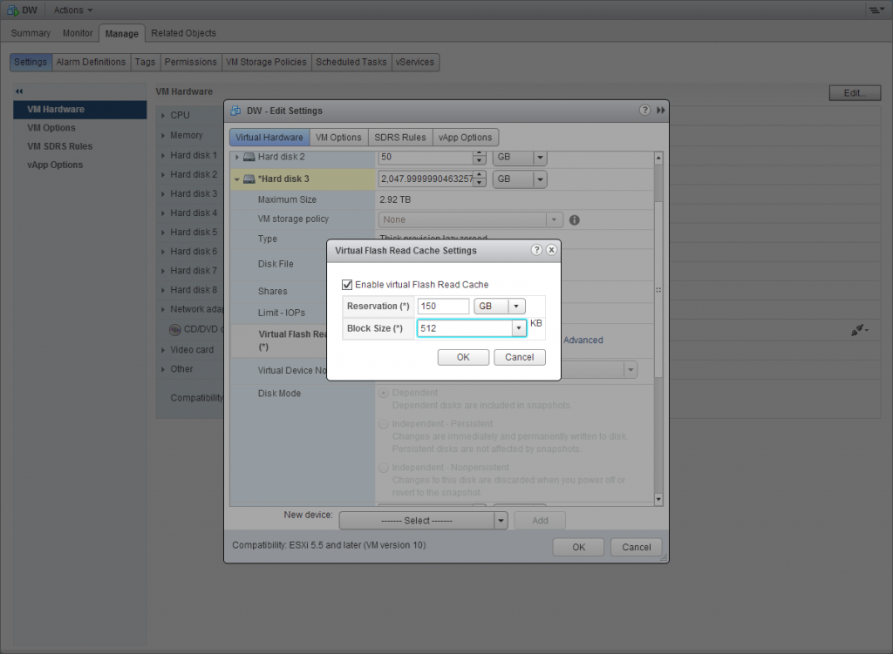
Task: Click the blue VM icon in Edit Settings header
Action: 235,110
